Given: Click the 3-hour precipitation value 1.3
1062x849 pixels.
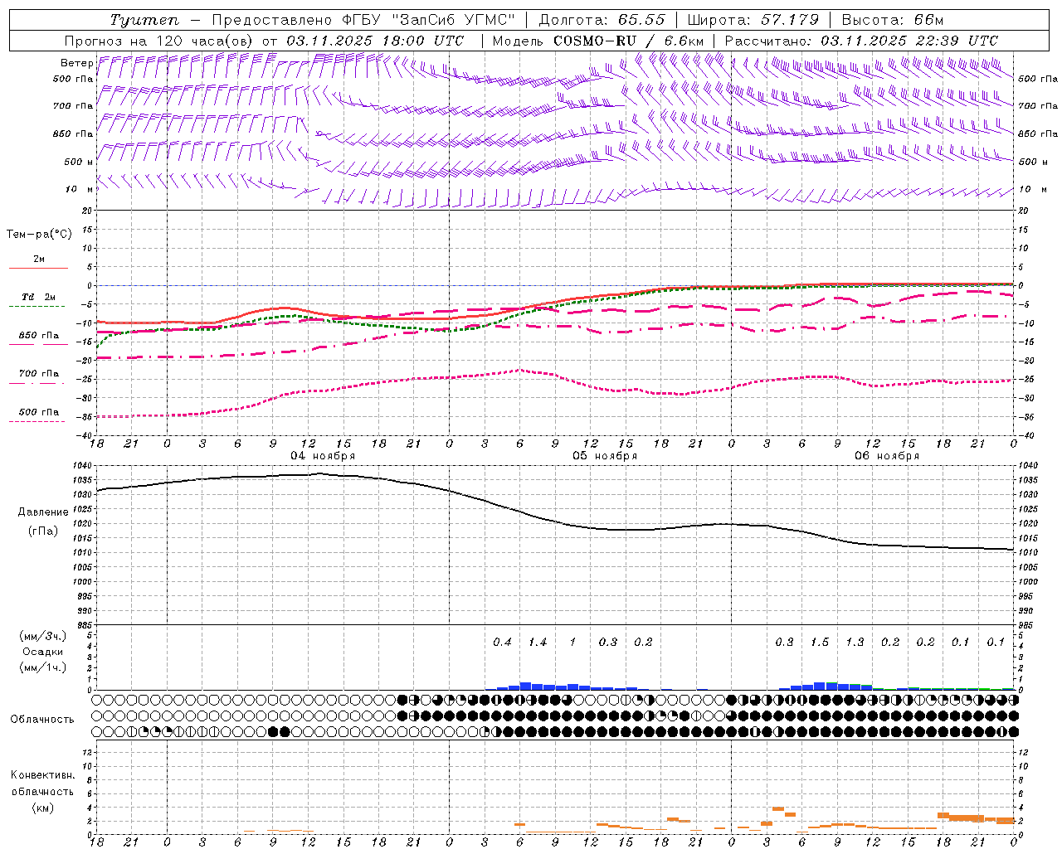Looking at the screenshot, I should click(855, 643).
